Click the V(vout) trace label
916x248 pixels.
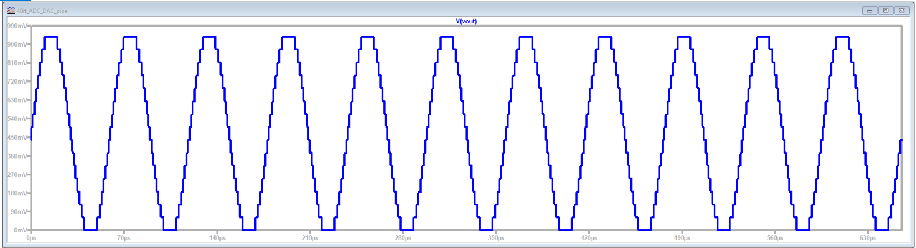466,21
